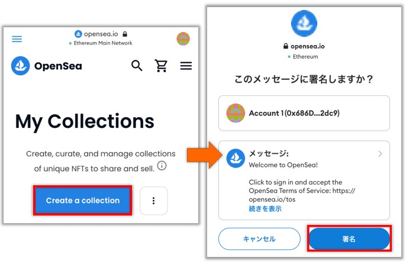
Task: Expand the message details chevron arrow
Action: coord(380,154)
